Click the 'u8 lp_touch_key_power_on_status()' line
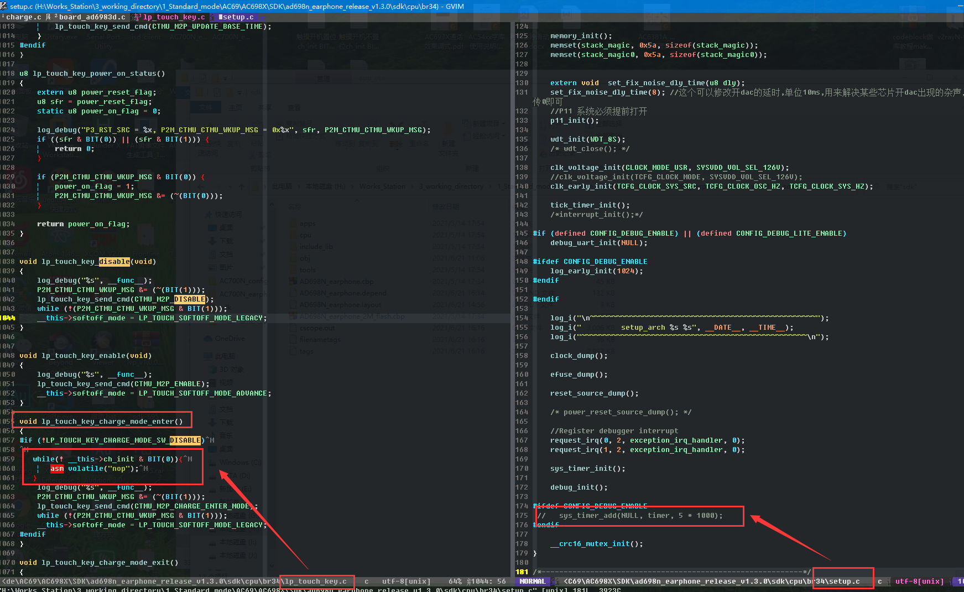 [92, 74]
